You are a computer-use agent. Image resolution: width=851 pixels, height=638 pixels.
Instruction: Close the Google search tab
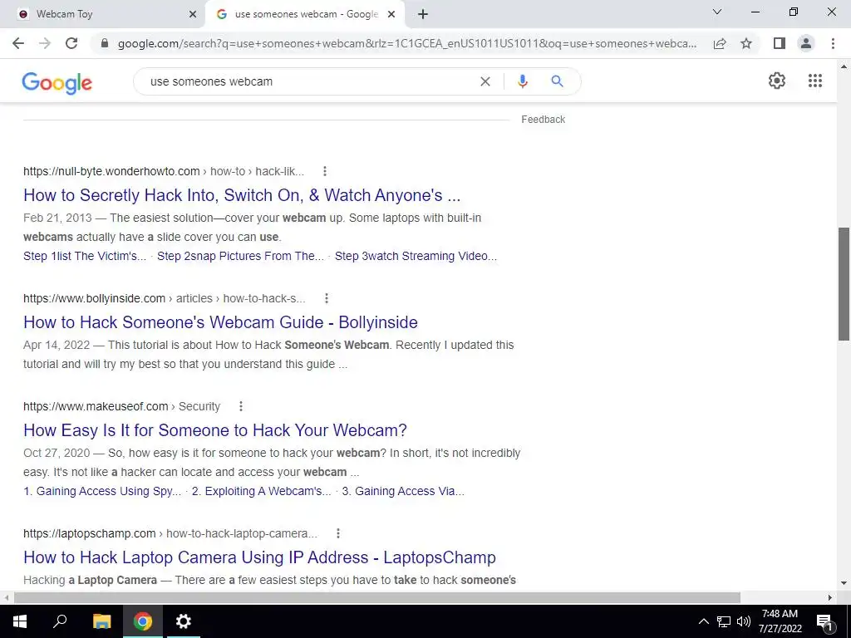[x=391, y=15]
